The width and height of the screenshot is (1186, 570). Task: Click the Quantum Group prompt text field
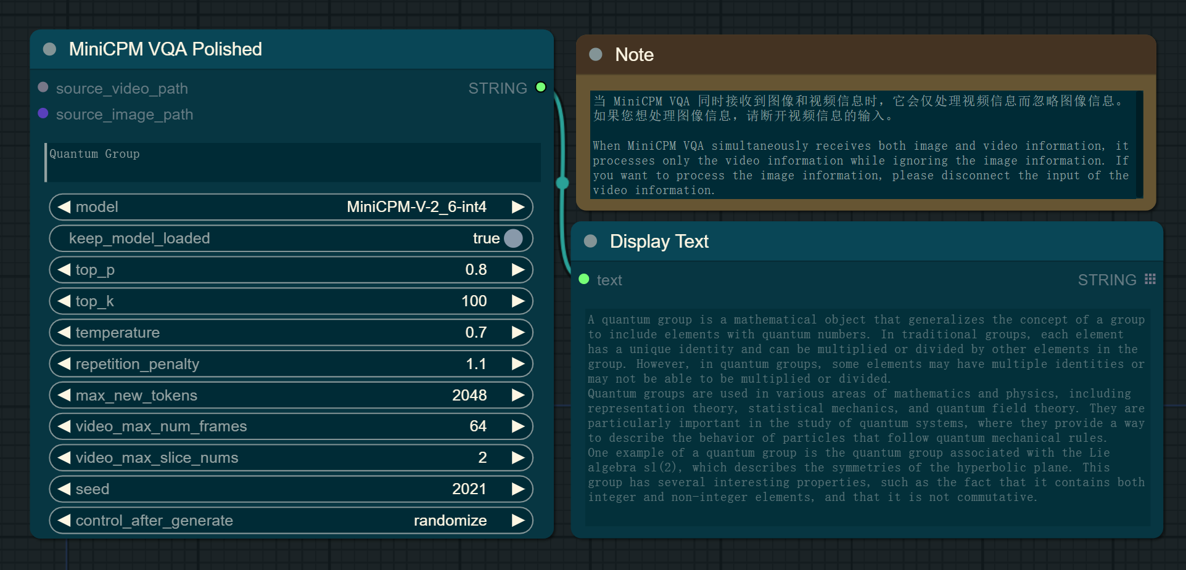(x=293, y=163)
